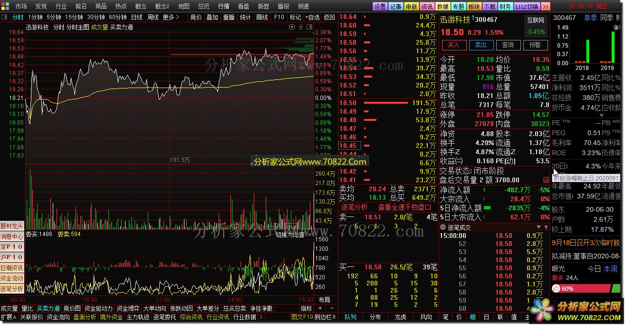Expand 更多 timeframe options
625x325 pixels.
coord(171,17)
